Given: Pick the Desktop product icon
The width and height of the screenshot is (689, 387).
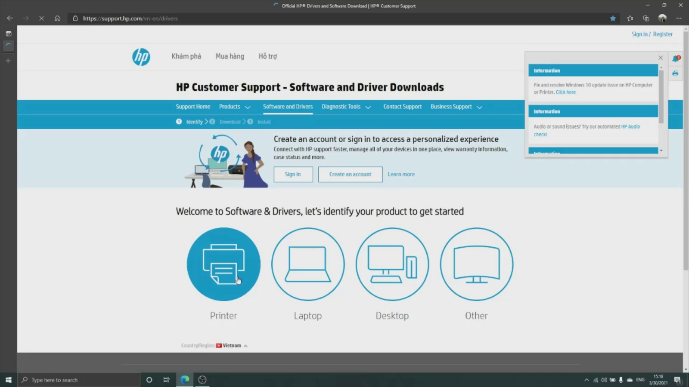Looking at the screenshot, I should click(x=392, y=264).
